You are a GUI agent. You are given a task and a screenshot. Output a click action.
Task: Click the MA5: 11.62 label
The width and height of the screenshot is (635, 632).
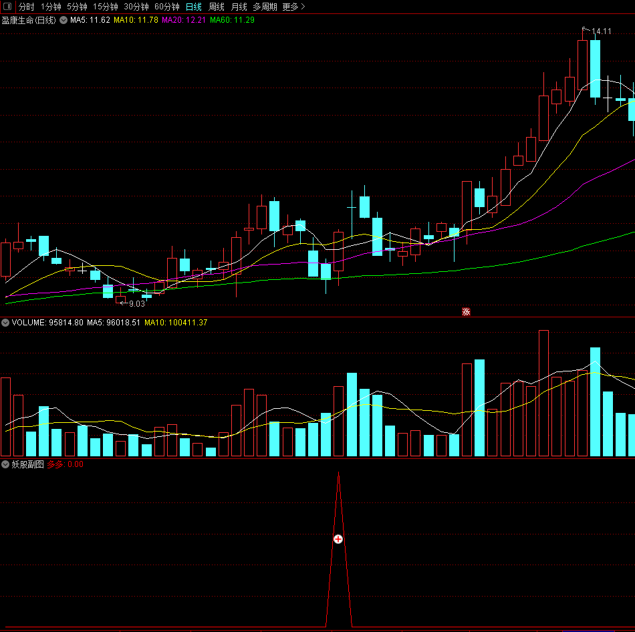[x=90, y=20]
